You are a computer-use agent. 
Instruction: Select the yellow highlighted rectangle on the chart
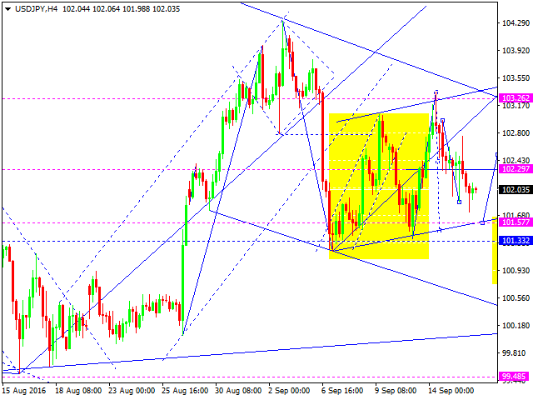[379, 186]
